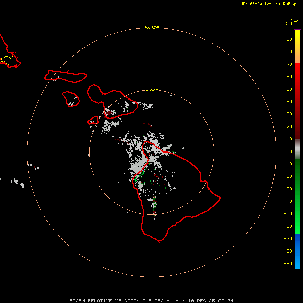Click the NEXLAB-College of DuPage credit text

[269, 4]
